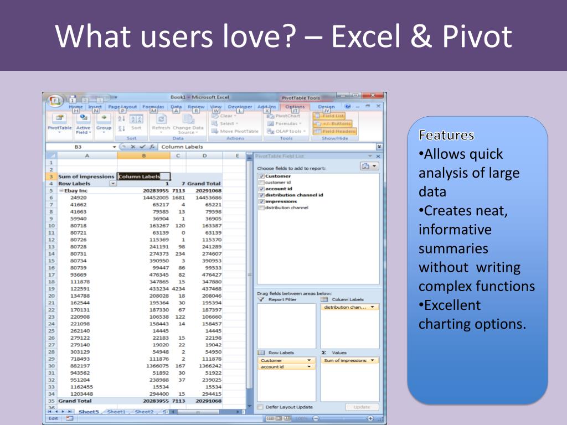This screenshot has height=425, width=567.
Task: Click the PivotChart icon
Action: click(270, 116)
